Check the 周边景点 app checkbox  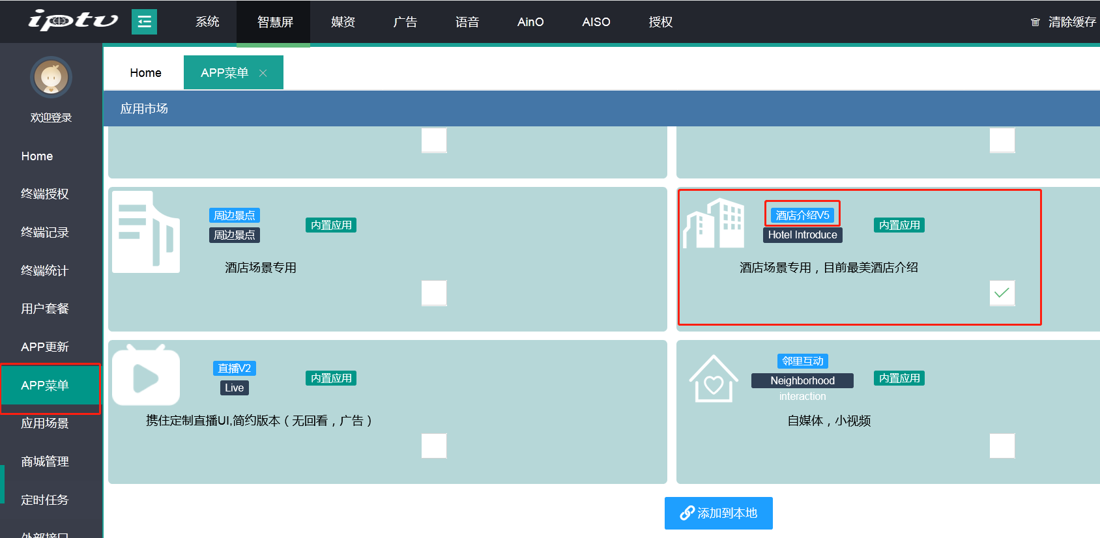click(x=434, y=293)
